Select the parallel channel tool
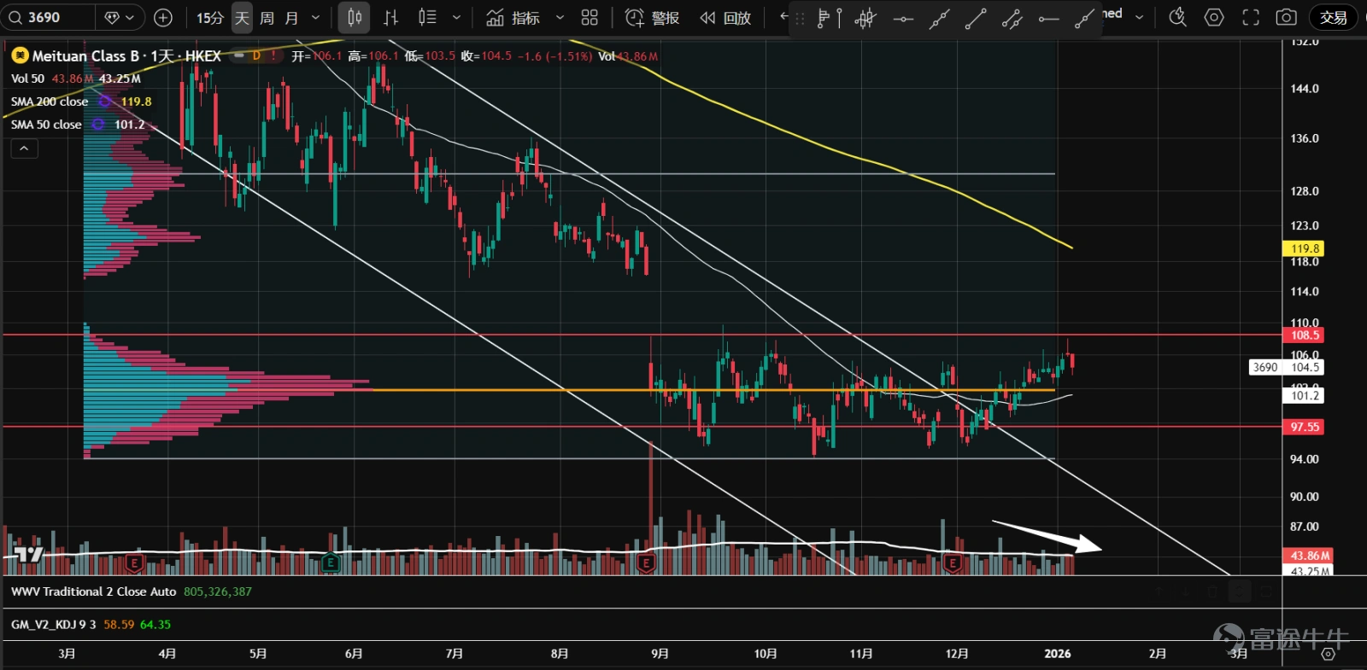The height and width of the screenshot is (670, 1367). point(1012,18)
